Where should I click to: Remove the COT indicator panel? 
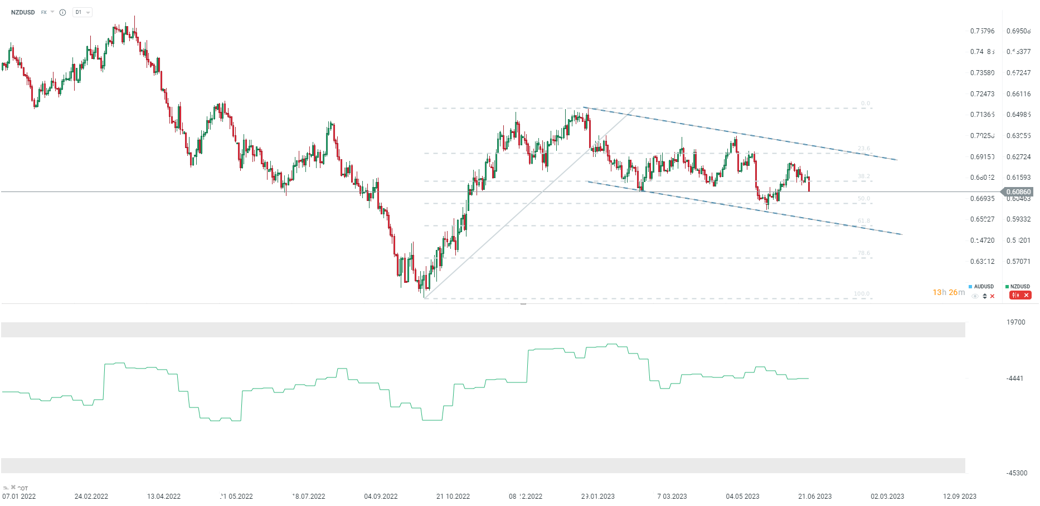click(x=13, y=487)
